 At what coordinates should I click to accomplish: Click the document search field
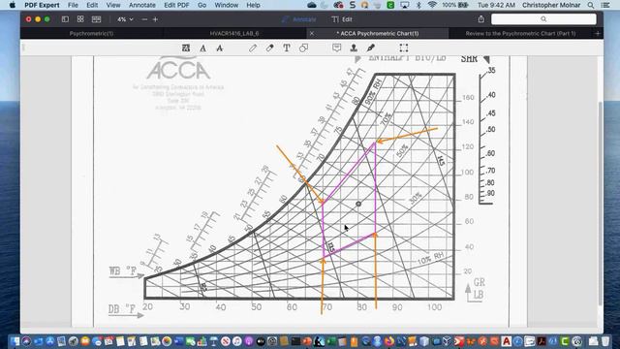543,19
